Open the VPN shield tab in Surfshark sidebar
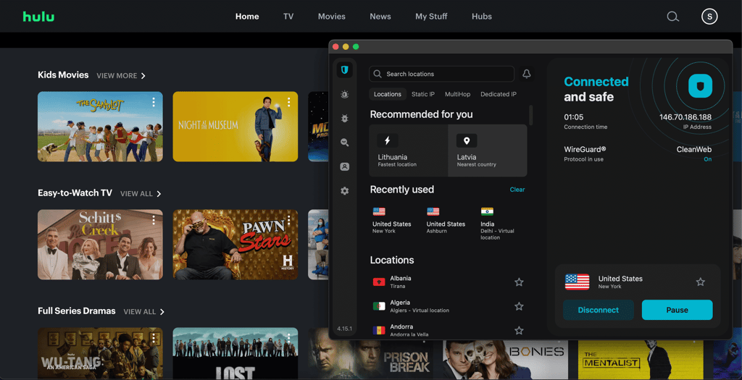 point(344,70)
